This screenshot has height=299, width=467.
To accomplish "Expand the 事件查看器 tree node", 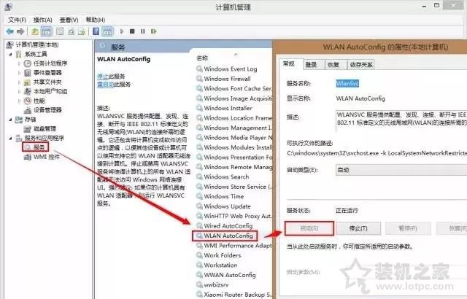I will point(20,72).
